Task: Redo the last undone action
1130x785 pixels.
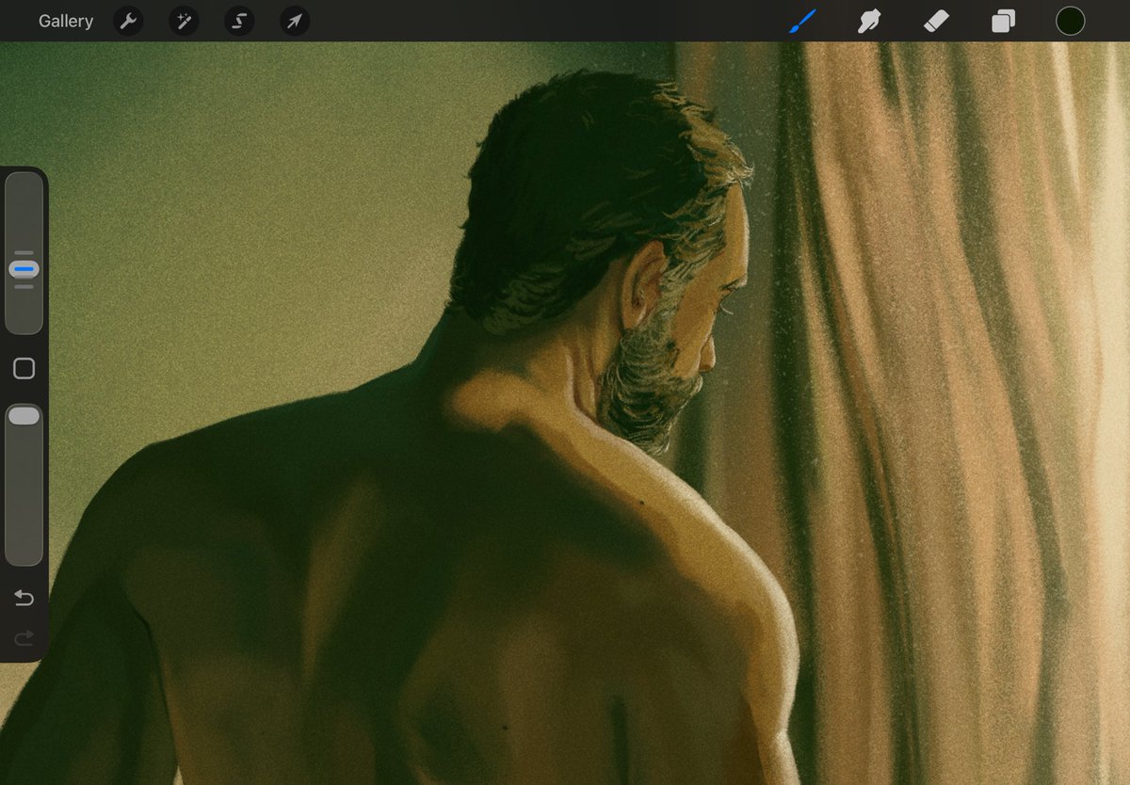Action: click(24, 638)
